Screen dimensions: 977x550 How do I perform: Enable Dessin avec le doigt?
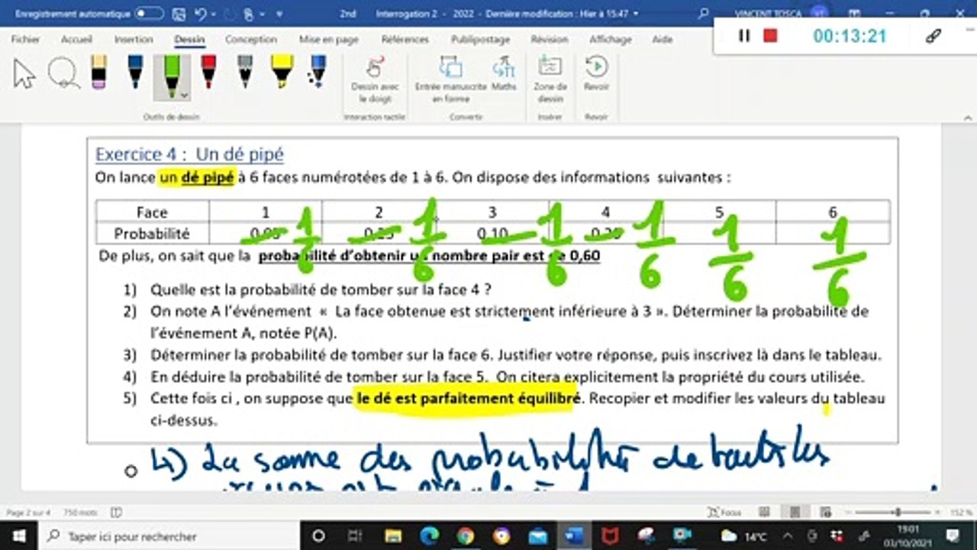[375, 79]
